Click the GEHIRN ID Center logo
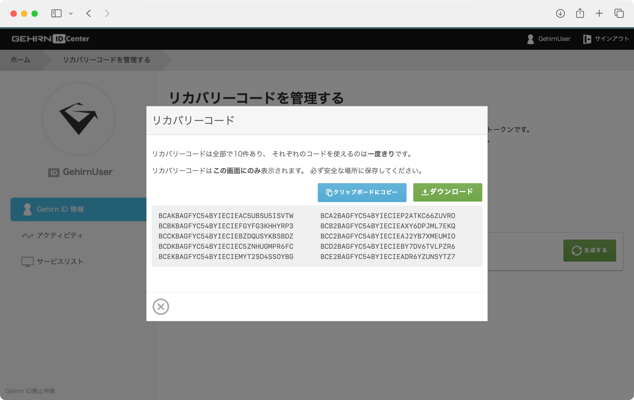 tap(50, 39)
